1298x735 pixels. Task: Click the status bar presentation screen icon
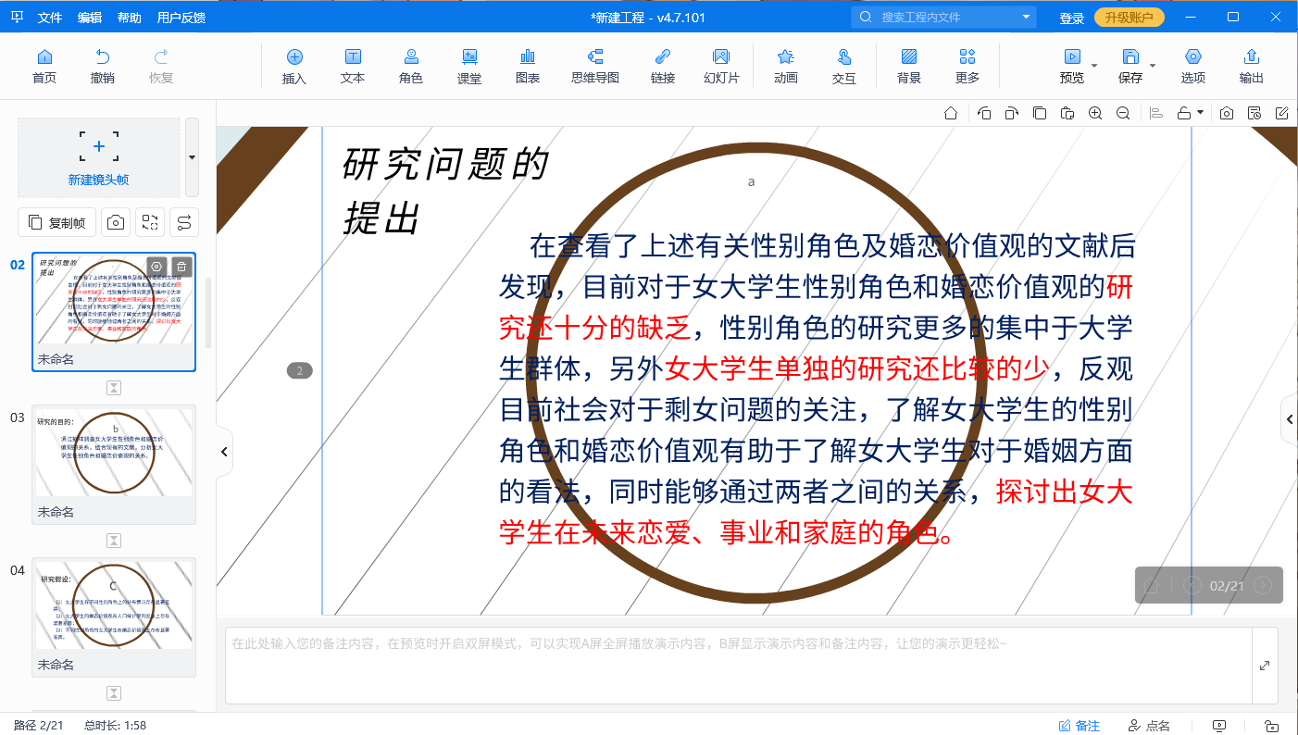click(1219, 726)
